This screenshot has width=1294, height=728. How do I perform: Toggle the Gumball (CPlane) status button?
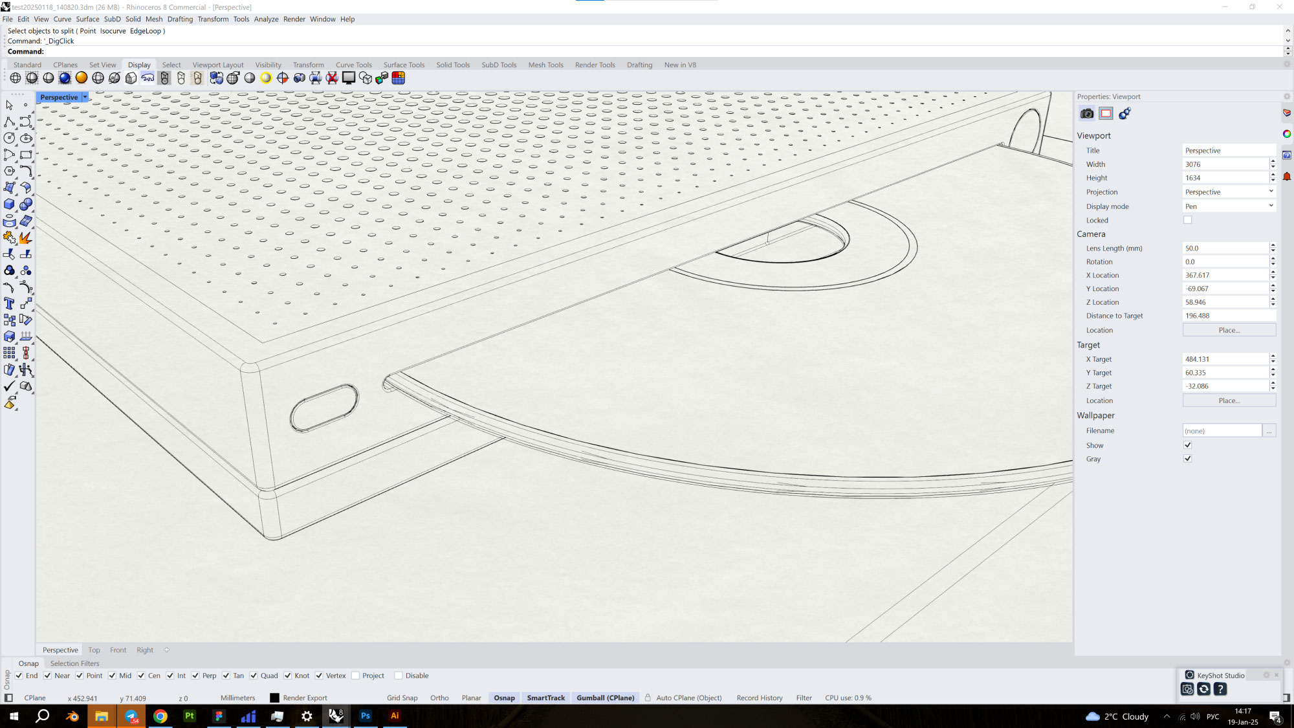pyautogui.click(x=605, y=698)
